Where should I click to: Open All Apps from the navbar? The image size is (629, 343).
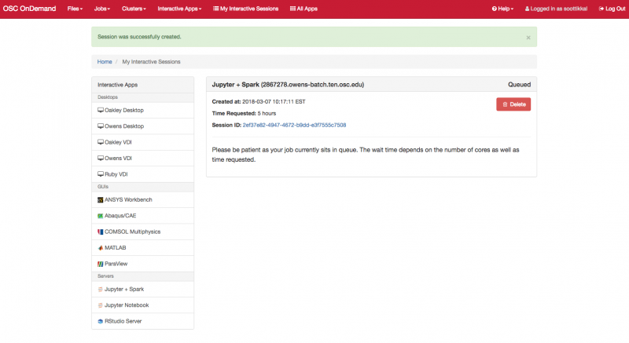pos(304,9)
